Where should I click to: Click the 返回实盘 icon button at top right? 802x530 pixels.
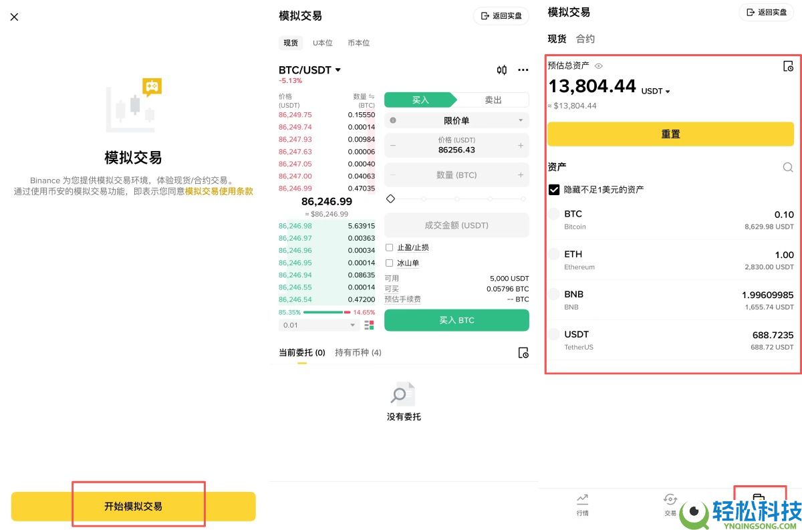[x=767, y=12]
